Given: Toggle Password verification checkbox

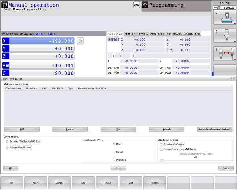Looking at the screenshot, I should [x=7, y=147].
